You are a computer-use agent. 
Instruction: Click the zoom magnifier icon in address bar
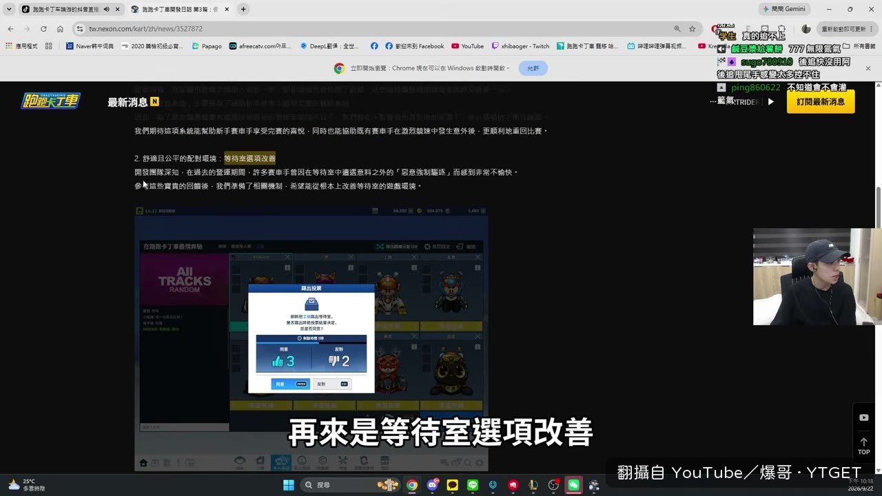(x=677, y=29)
